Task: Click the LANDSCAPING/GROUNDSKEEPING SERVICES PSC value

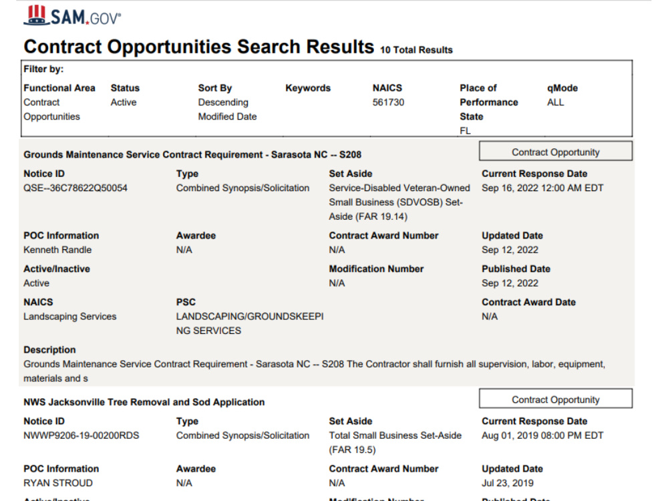Action: (250, 323)
